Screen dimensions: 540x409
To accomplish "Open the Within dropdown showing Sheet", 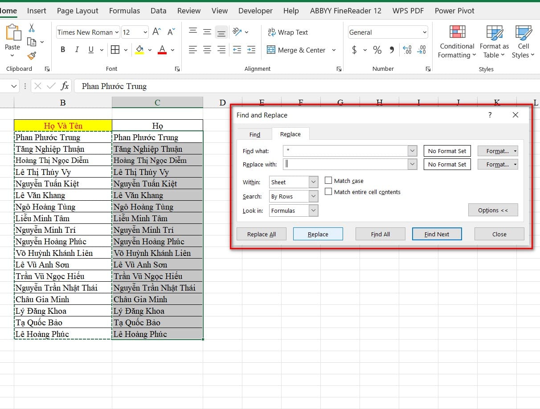I will point(313,182).
